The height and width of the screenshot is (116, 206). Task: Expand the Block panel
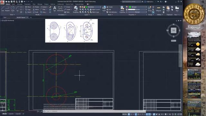[110, 15]
